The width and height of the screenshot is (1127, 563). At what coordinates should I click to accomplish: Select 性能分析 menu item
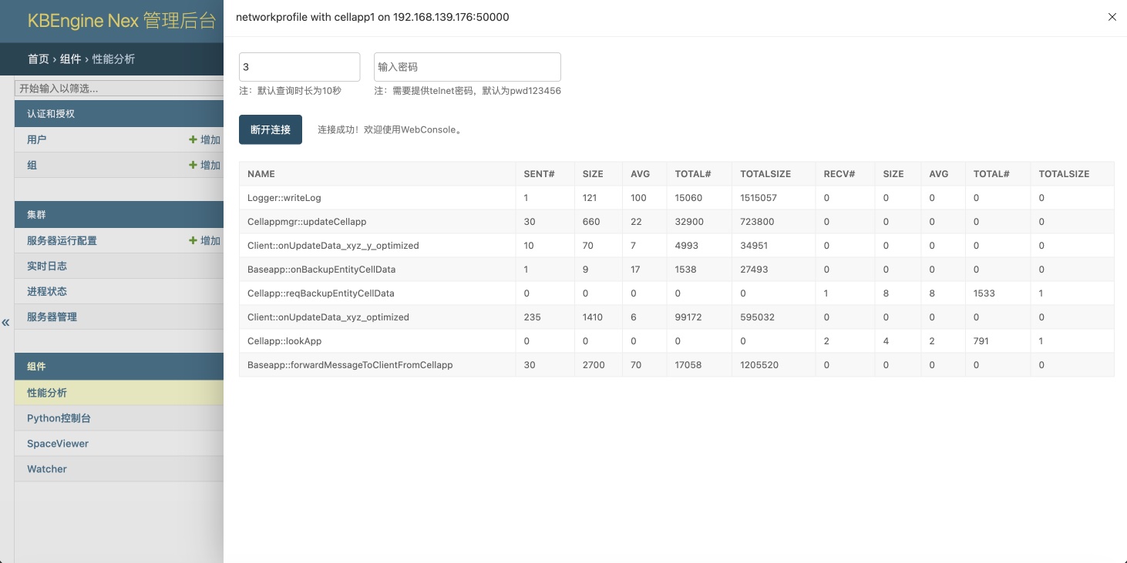coord(47,393)
